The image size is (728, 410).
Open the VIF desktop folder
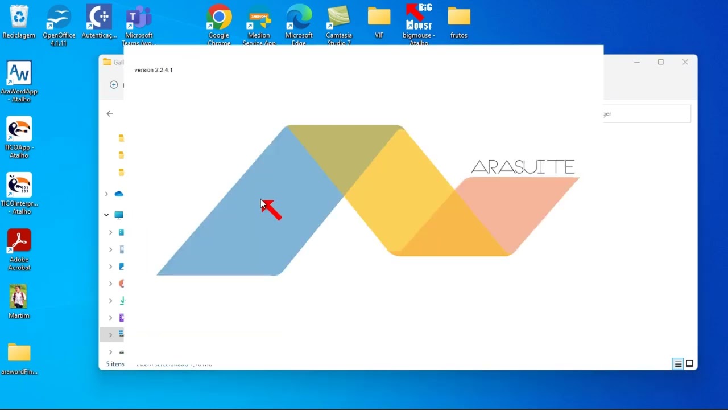379,22
